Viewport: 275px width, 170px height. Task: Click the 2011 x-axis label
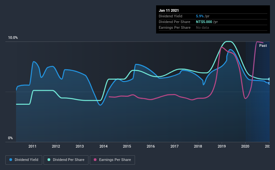32,146
